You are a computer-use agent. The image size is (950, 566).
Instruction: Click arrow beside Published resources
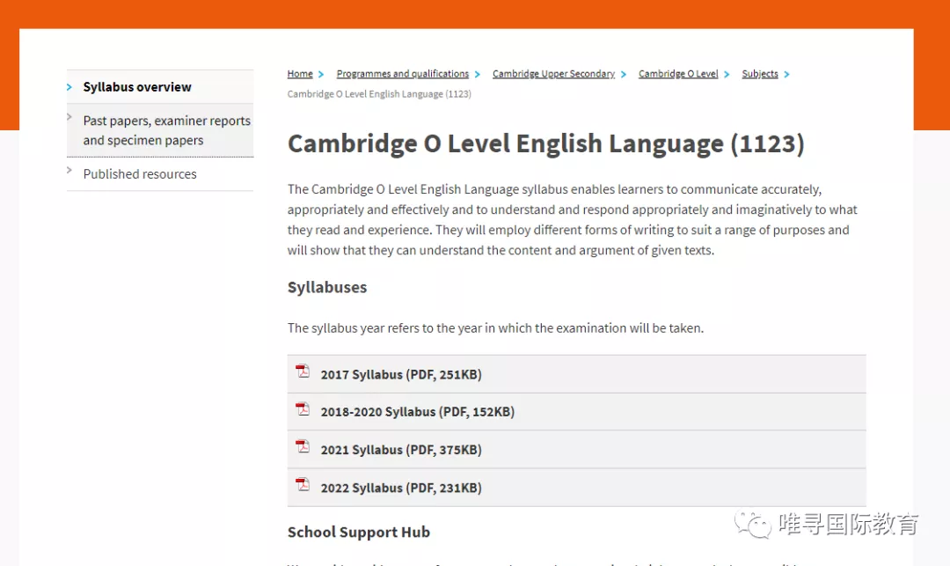click(x=69, y=170)
